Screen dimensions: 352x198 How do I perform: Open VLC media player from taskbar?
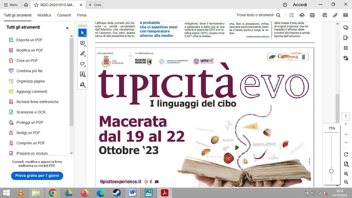pos(21,193)
